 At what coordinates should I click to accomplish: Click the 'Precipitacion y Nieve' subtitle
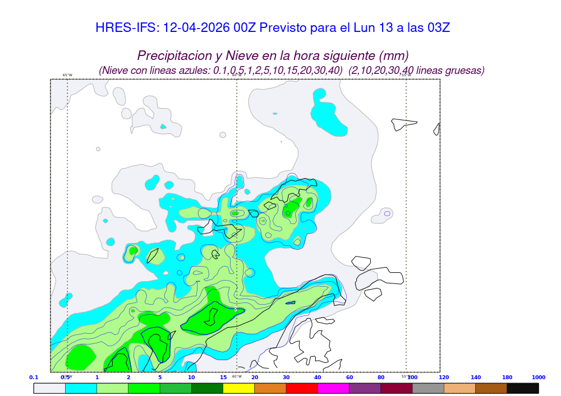pyautogui.click(x=273, y=55)
